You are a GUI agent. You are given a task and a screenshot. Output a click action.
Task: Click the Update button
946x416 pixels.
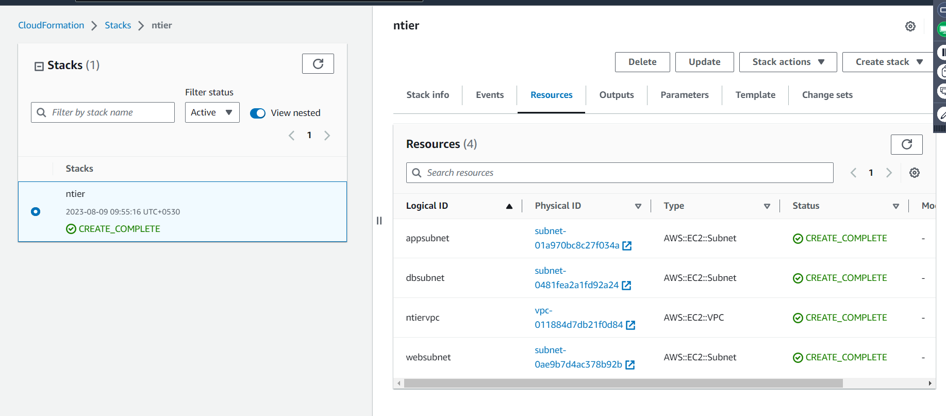(705, 62)
